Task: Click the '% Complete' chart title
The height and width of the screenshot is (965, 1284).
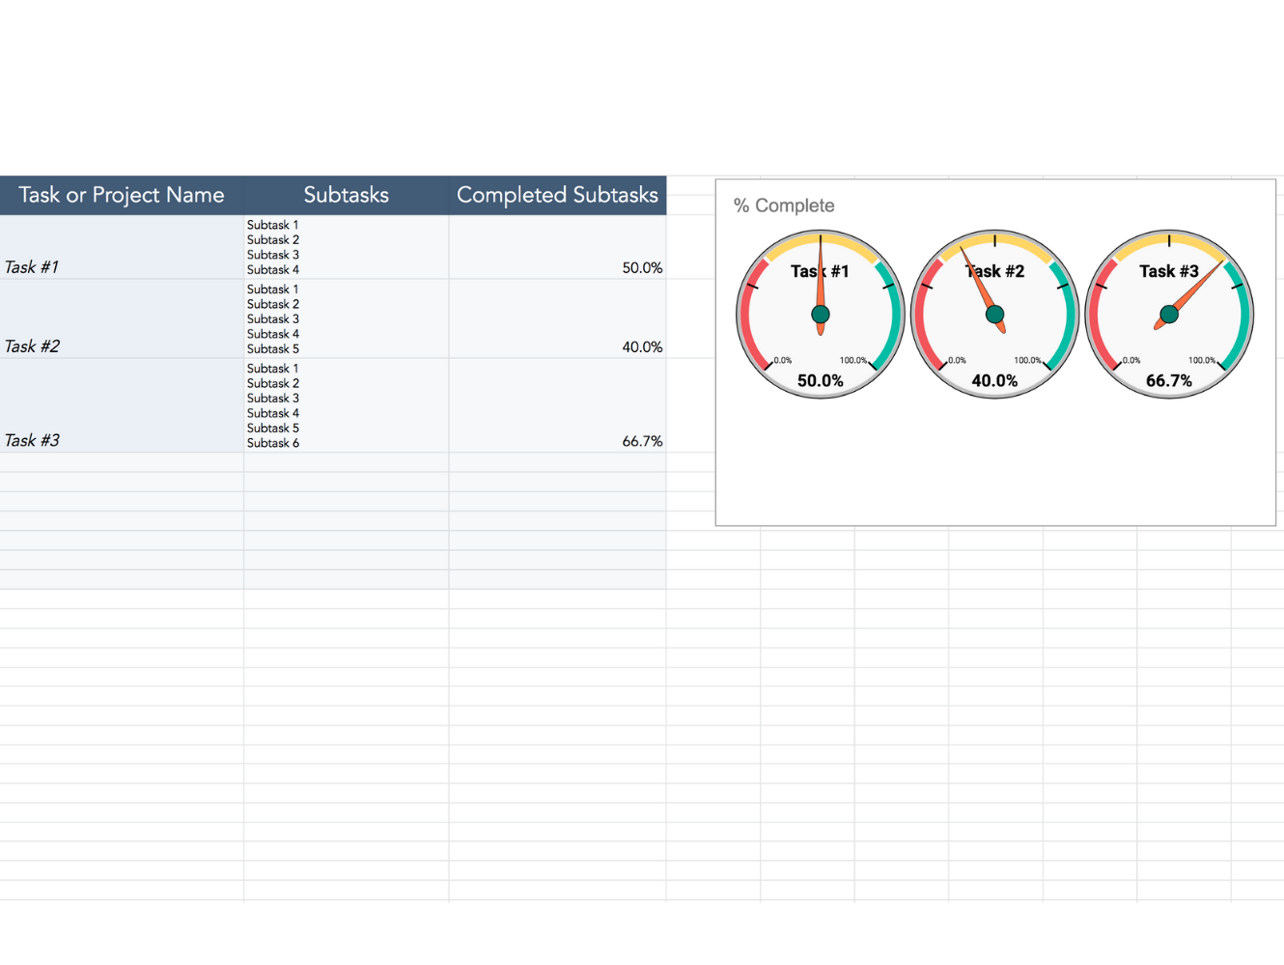Action: click(784, 206)
